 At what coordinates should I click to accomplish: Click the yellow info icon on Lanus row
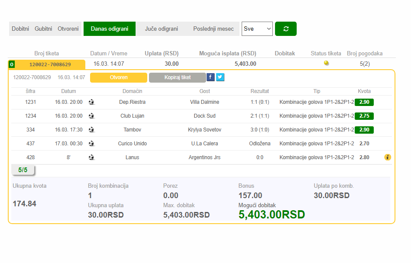387,157
